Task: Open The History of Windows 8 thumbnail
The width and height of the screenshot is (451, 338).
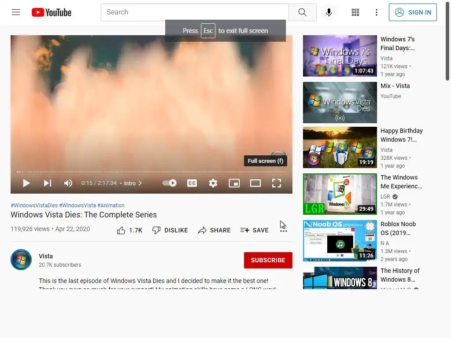Action: pos(340,278)
